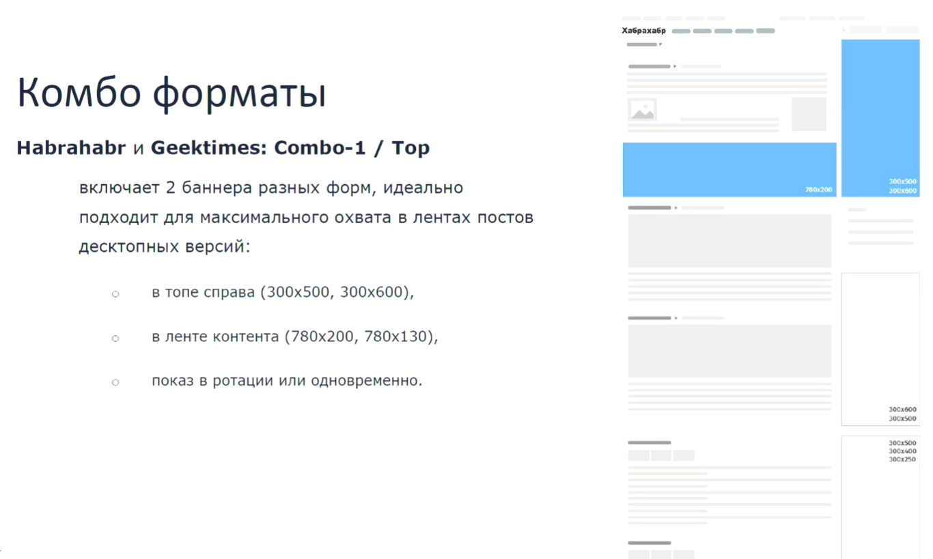
Task: Click the blue 300x500 300x600 sidebar banner
Action: click(880, 118)
